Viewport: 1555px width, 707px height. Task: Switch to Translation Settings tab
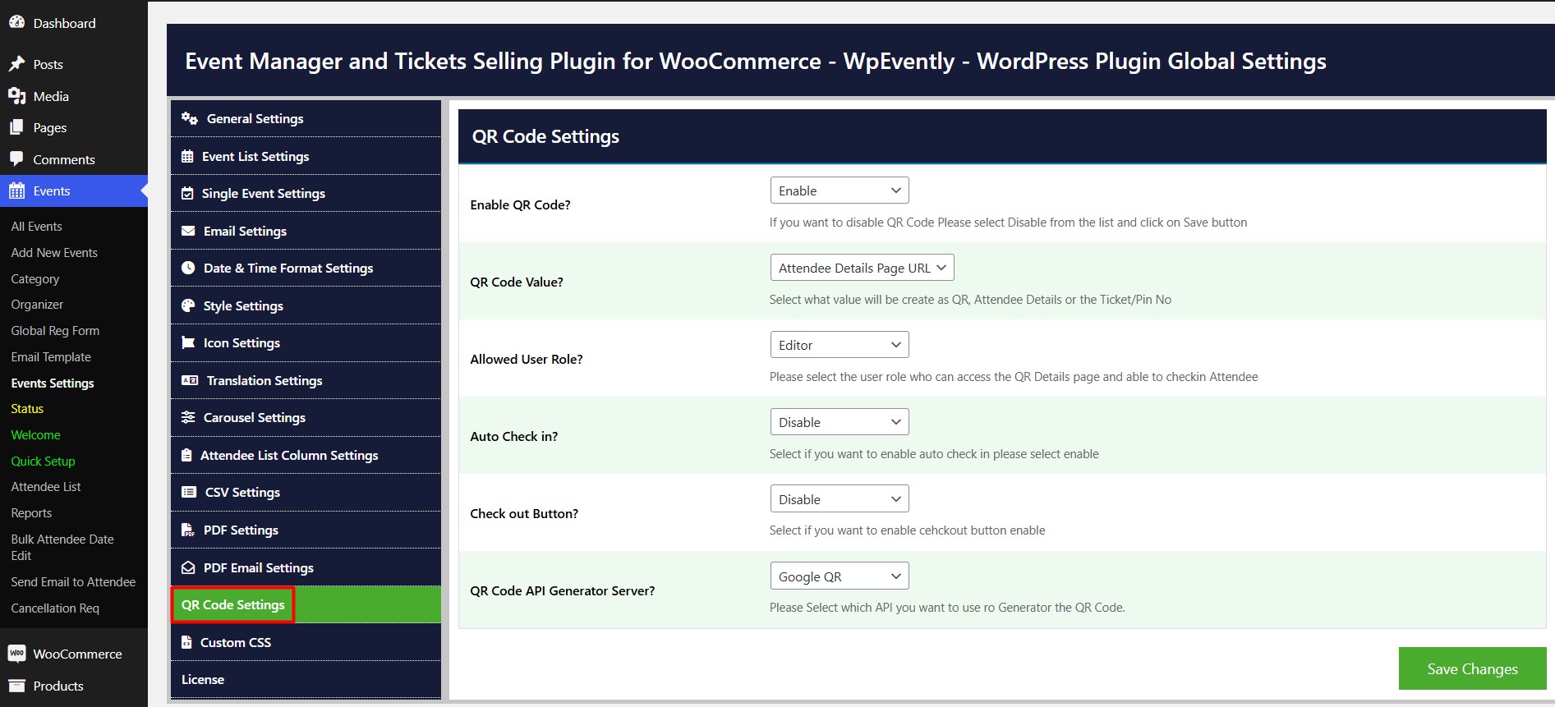pyautogui.click(x=306, y=380)
